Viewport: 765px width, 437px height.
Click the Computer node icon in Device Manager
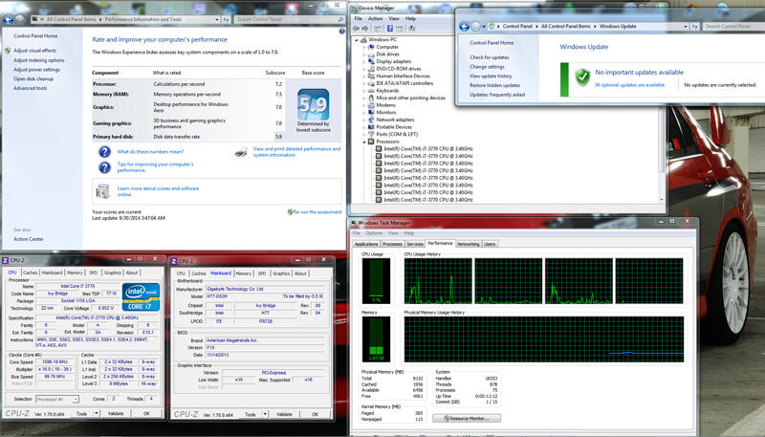pos(371,47)
